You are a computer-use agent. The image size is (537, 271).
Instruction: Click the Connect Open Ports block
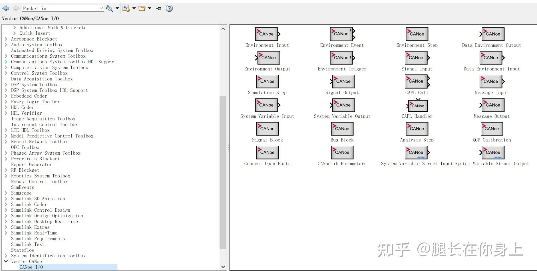point(267,152)
